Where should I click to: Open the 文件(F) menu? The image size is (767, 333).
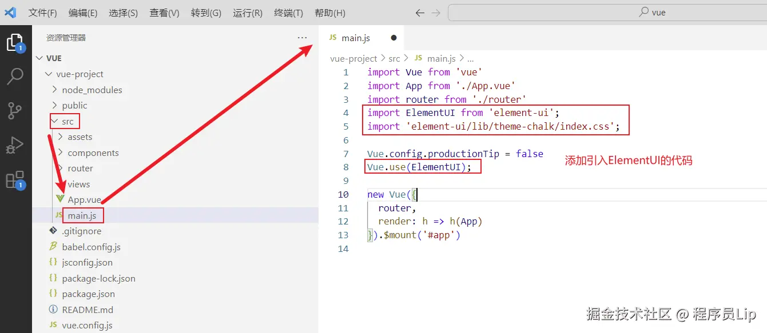point(43,13)
